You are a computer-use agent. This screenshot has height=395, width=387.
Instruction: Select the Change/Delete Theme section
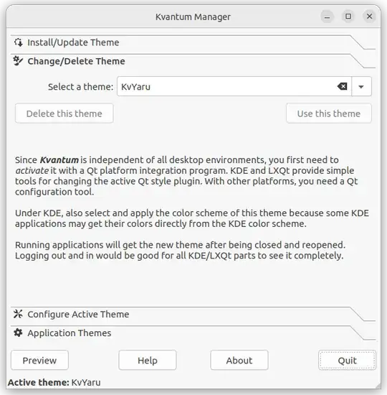coord(193,61)
